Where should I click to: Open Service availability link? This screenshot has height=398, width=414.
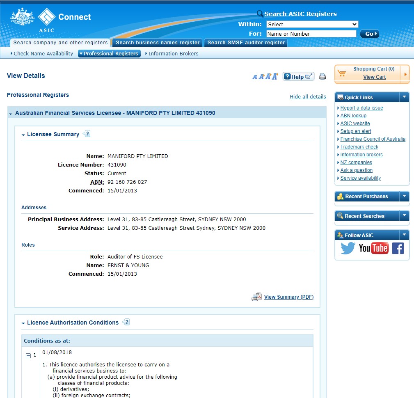coord(360,178)
